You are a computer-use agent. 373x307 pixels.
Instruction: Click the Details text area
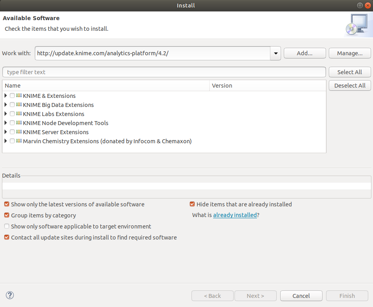click(x=187, y=186)
